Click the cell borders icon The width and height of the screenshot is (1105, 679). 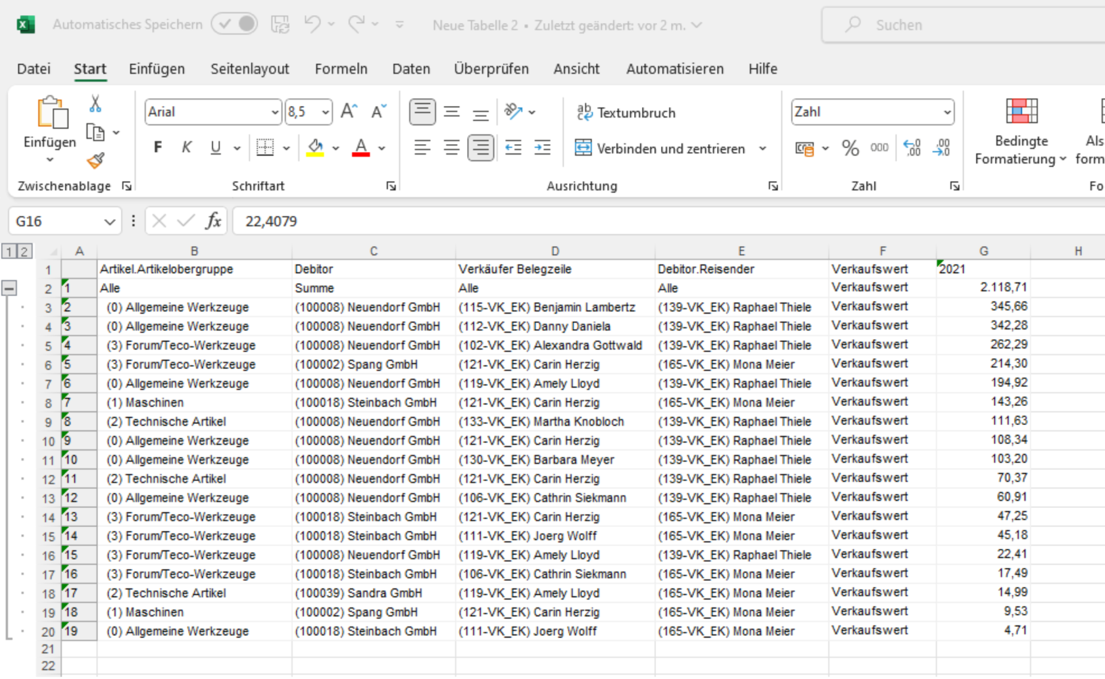tap(265, 148)
